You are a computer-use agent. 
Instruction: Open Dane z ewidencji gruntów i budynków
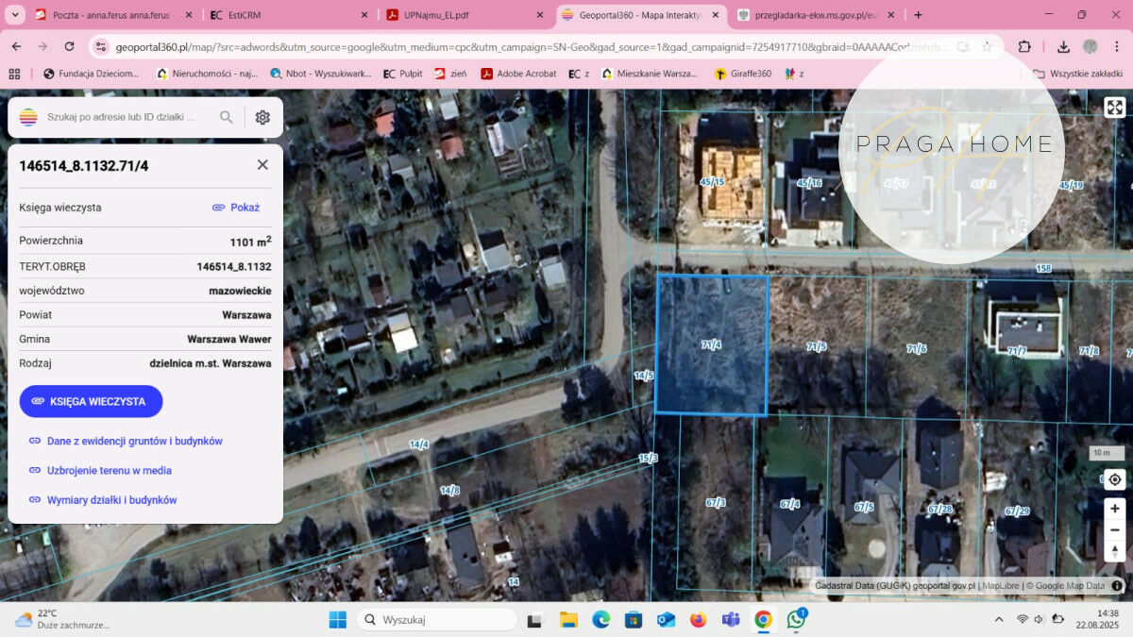pyautogui.click(x=134, y=441)
